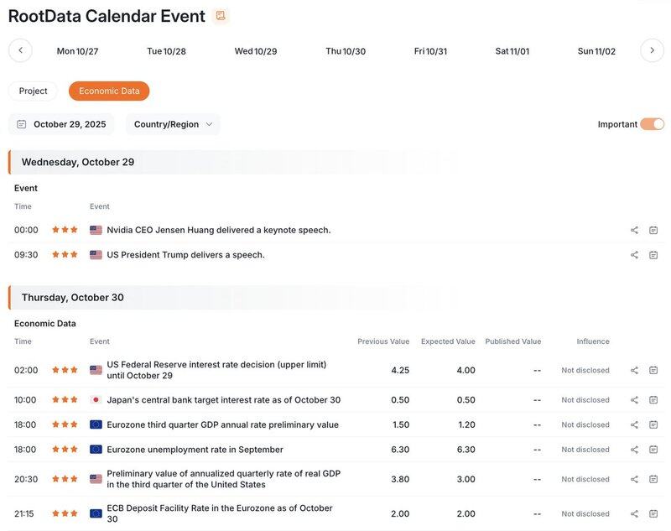
Task: Click the US Federal Reserve interest rate event
Action: [x=216, y=370]
